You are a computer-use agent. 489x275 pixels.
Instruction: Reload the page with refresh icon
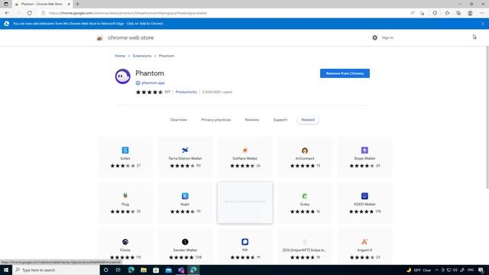point(29,13)
